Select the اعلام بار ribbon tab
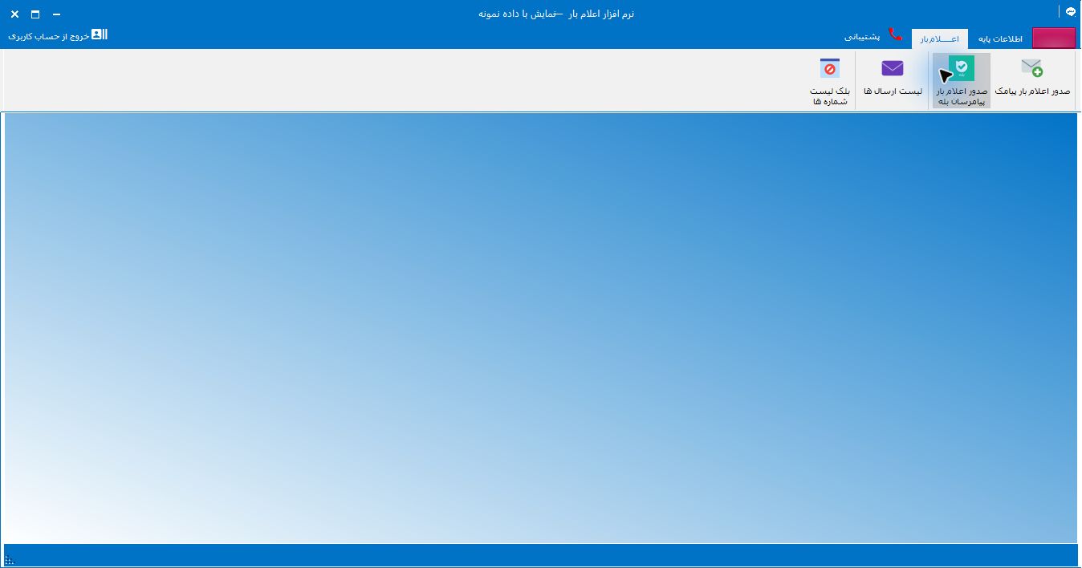The width and height of the screenshot is (1082, 568). (939, 39)
